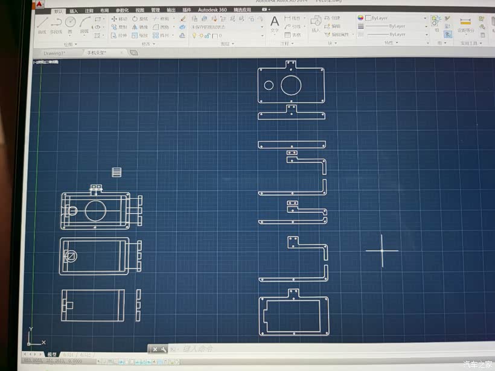
Task: Toggle layer on/off lightbulb icon
Action: (194, 36)
